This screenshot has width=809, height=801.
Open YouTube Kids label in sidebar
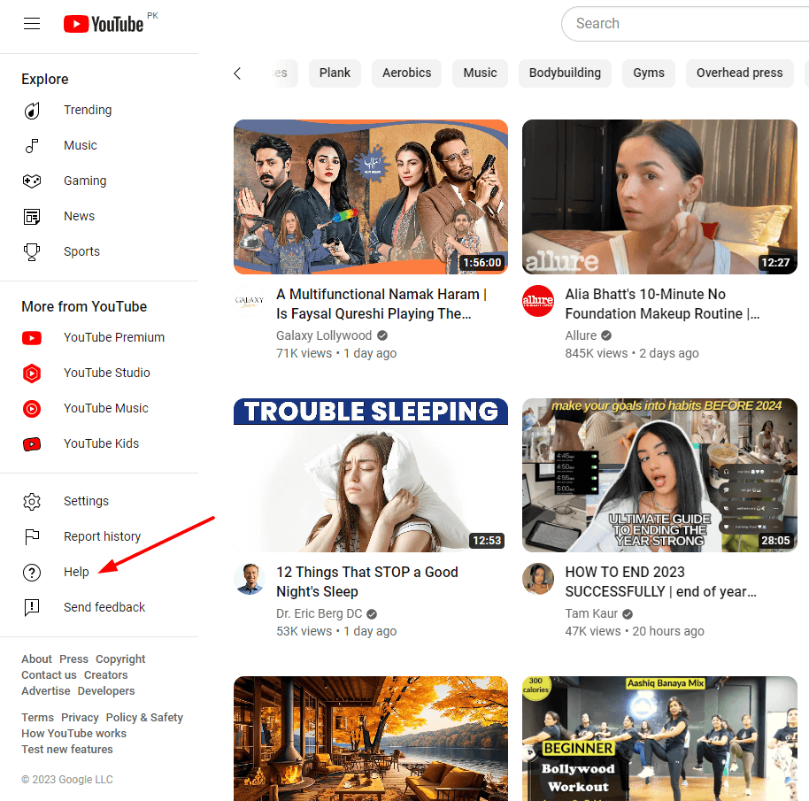101,443
